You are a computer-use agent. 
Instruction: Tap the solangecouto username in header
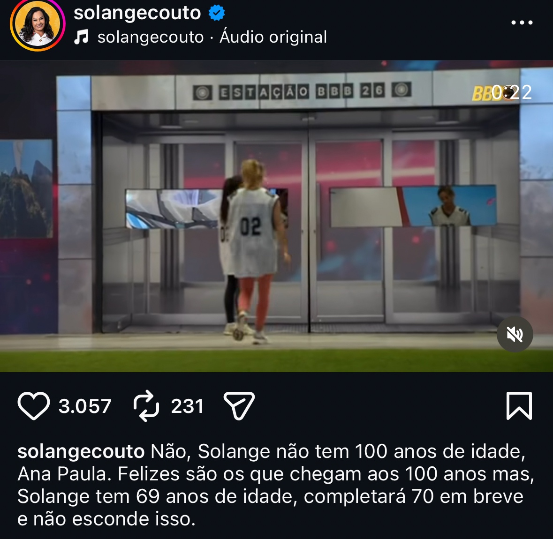(137, 13)
